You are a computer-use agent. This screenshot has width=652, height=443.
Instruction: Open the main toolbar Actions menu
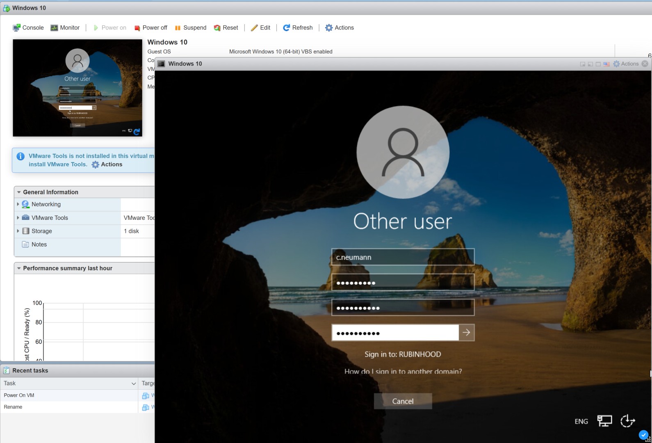pos(340,27)
